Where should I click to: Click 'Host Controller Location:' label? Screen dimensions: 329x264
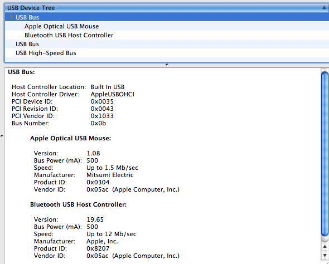[x=49, y=87]
